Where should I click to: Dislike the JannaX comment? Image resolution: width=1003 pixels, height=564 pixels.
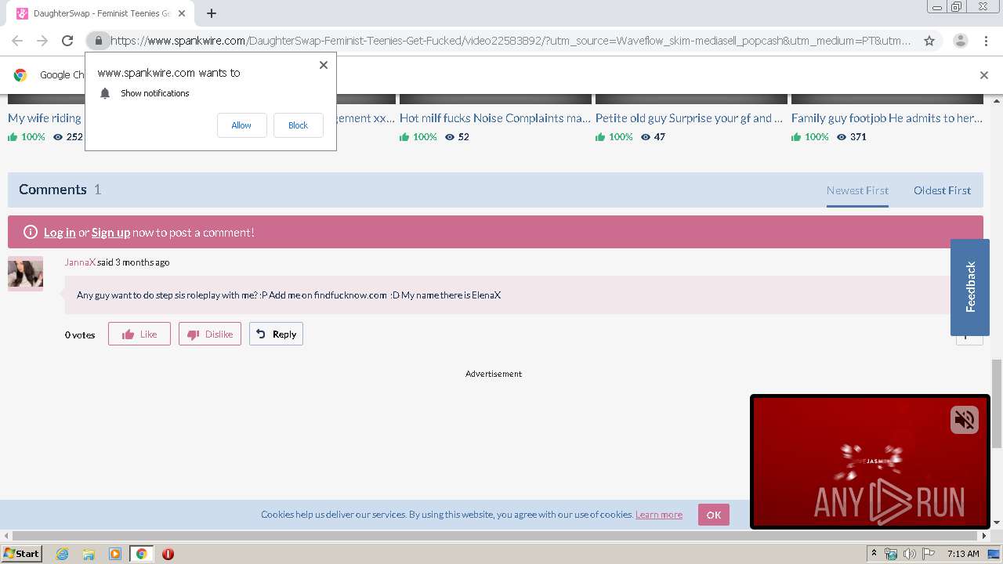point(210,334)
